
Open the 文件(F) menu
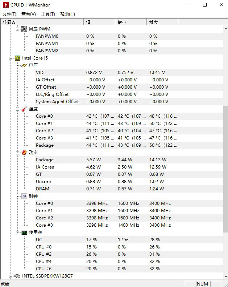[9, 14]
